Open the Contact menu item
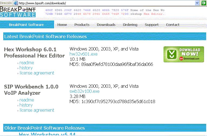 point(173,25)
